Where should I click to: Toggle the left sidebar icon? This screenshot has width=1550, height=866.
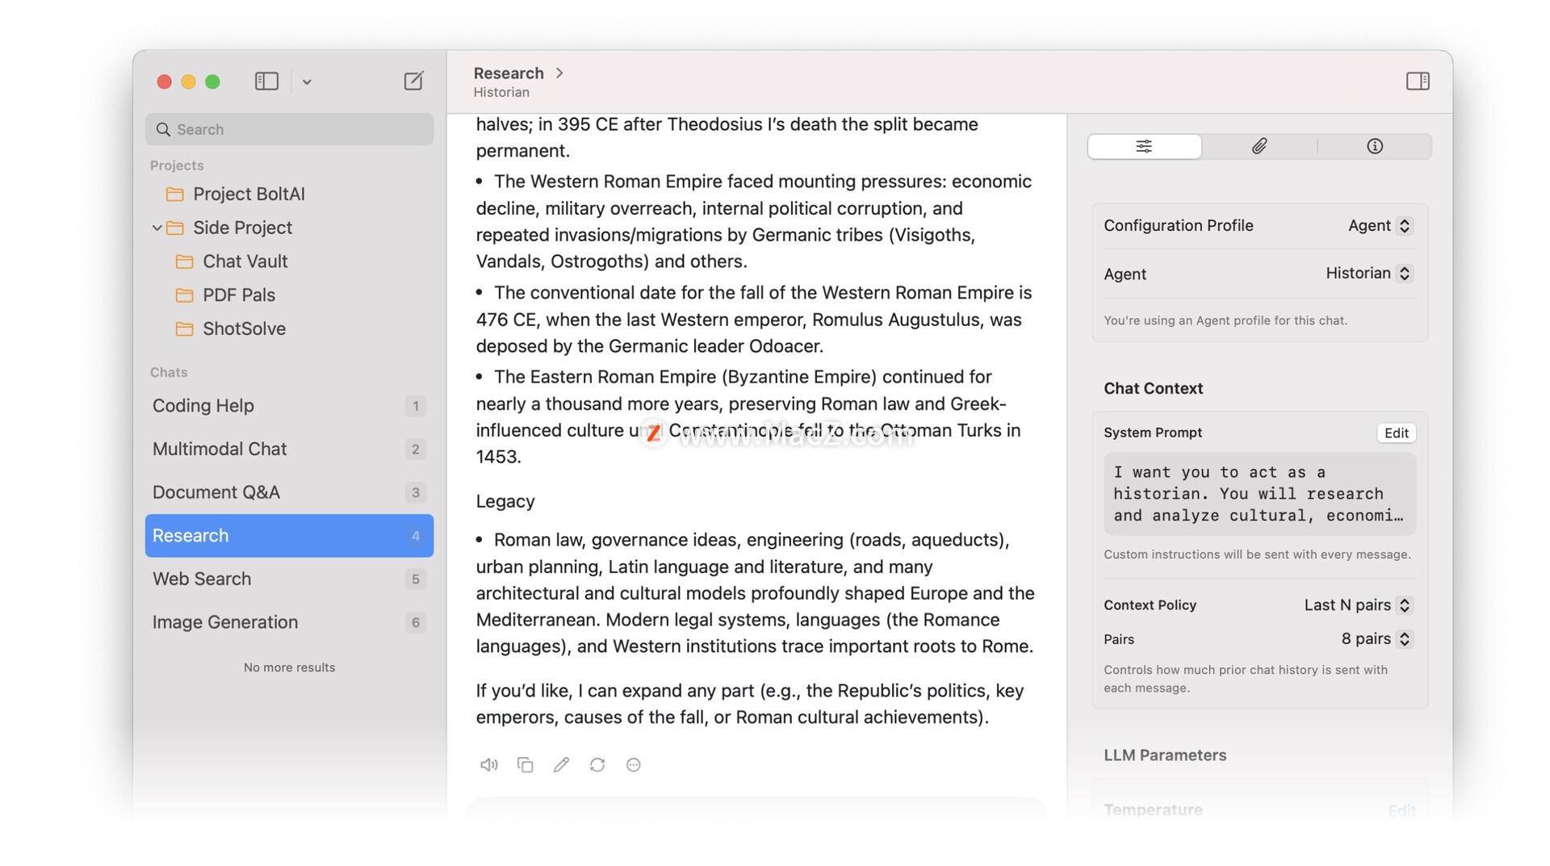[266, 81]
